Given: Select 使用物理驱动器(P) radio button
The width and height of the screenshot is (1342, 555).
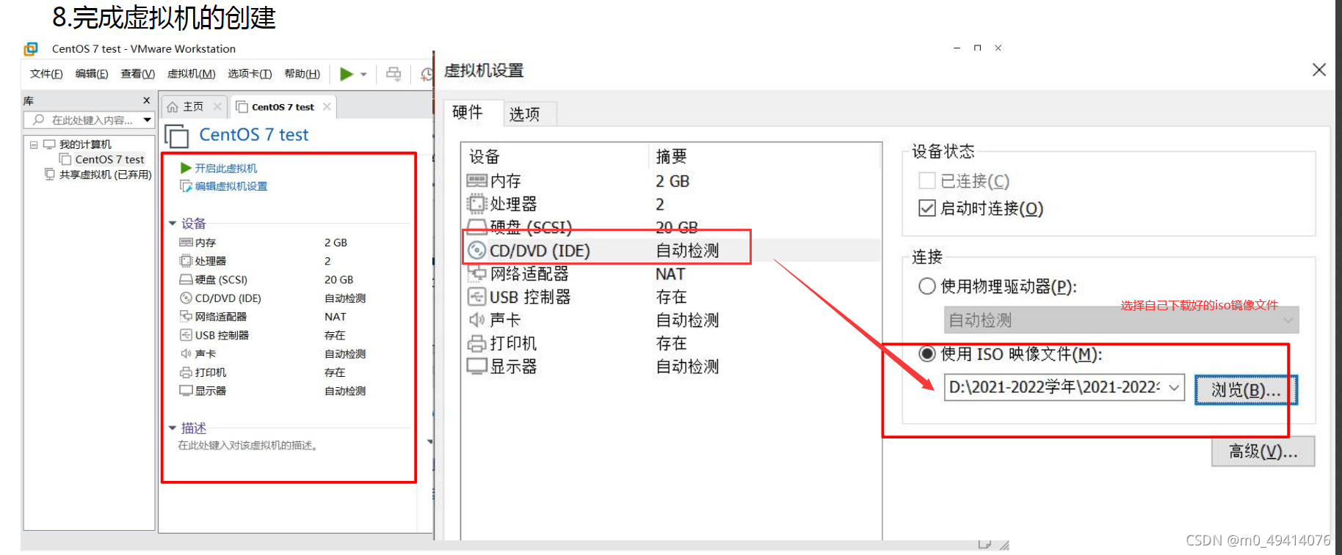Looking at the screenshot, I should [x=927, y=286].
